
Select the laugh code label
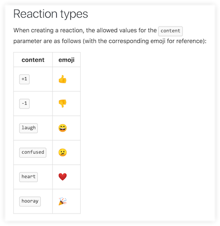click(29, 128)
